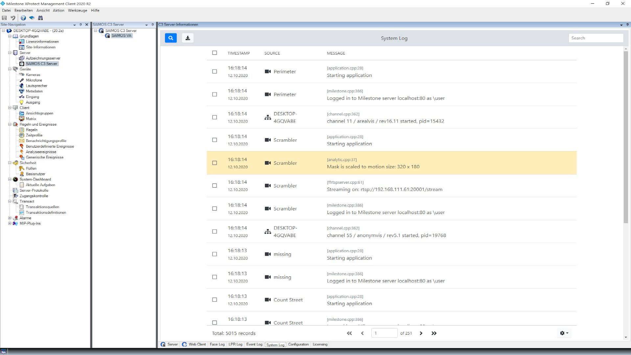Click the Kameras camera icon
Image resolution: width=631 pixels, height=355 pixels.
click(22, 75)
